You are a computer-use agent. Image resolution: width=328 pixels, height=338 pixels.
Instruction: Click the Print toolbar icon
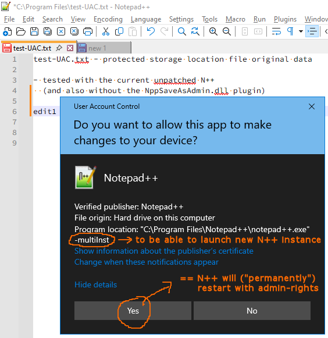click(88, 31)
